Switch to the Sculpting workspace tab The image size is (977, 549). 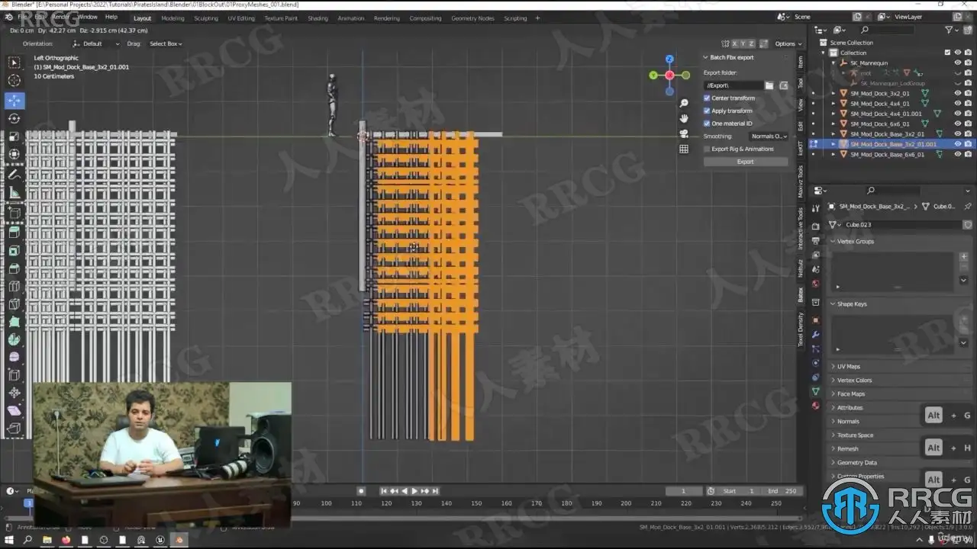click(x=206, y=18)
